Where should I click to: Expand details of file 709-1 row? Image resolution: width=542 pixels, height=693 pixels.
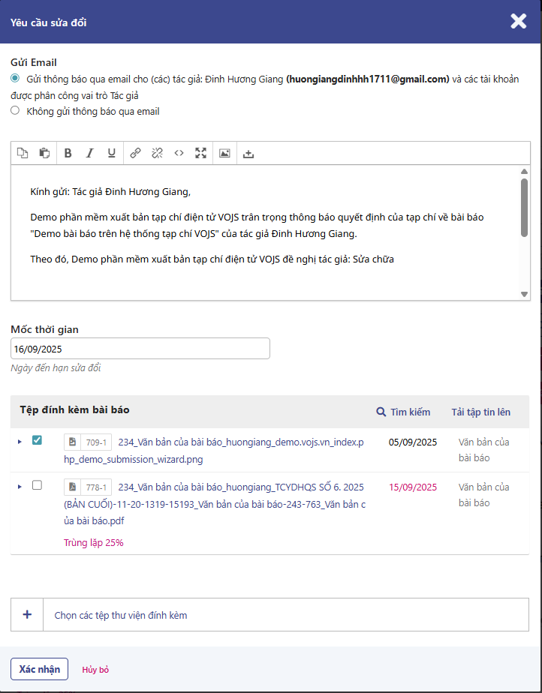tap(20, 442)
